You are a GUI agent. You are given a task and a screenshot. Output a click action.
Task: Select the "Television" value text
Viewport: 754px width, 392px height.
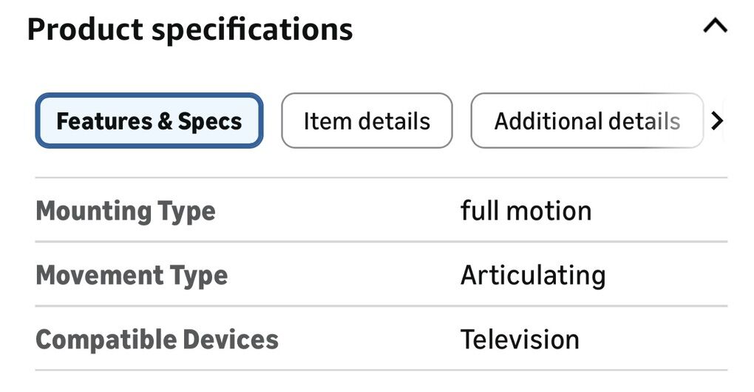520,340
